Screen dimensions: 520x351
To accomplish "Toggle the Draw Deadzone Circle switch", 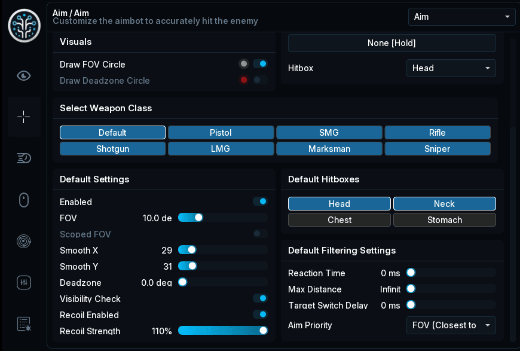I will click(x=261, y=80).
